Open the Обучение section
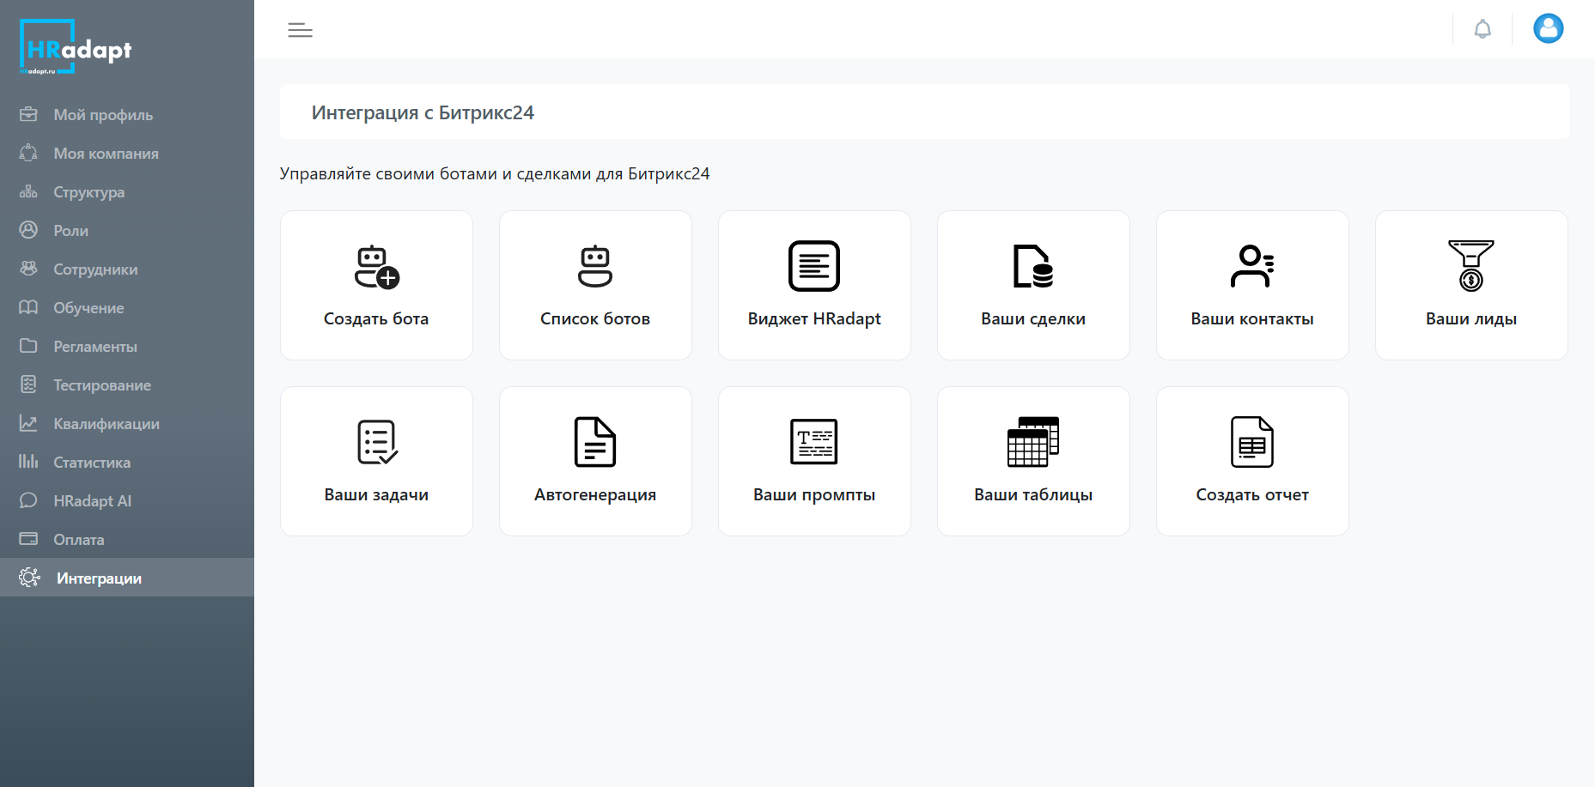1595x787 pixels. click(x=127, y=307)
